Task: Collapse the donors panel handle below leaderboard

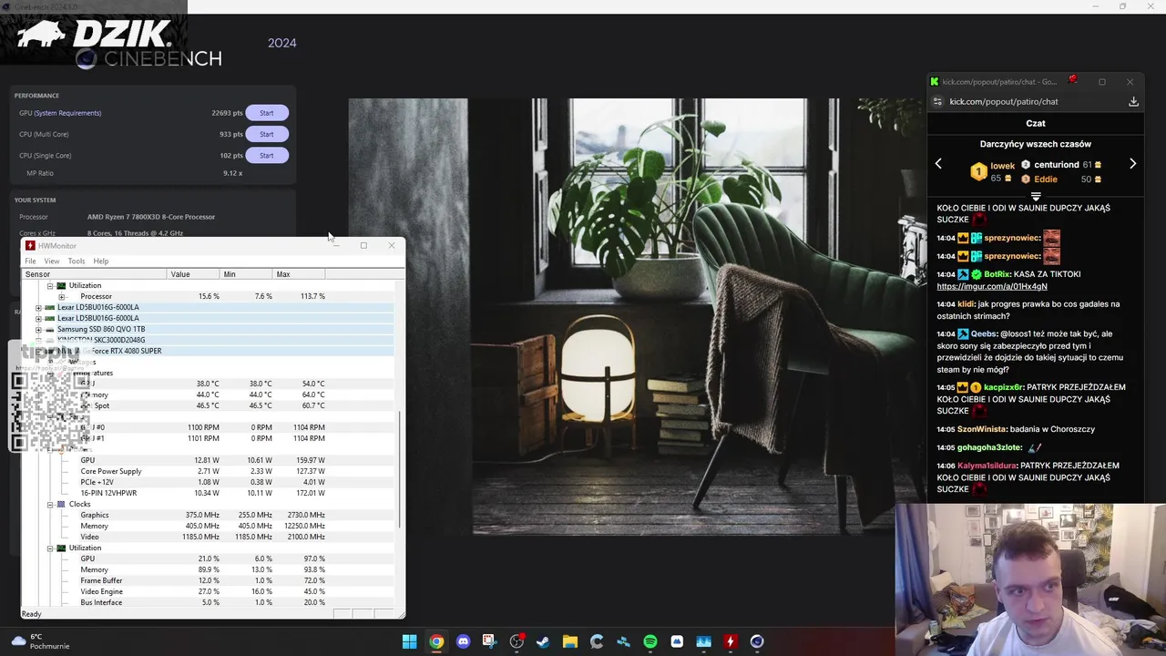Action: 1036,196
